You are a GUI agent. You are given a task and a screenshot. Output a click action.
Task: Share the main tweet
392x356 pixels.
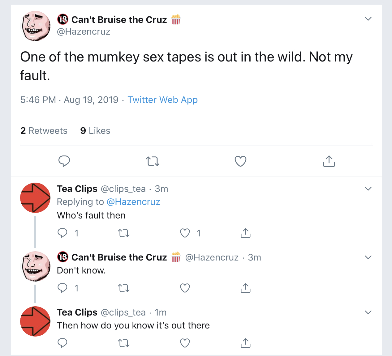(329, 161)
